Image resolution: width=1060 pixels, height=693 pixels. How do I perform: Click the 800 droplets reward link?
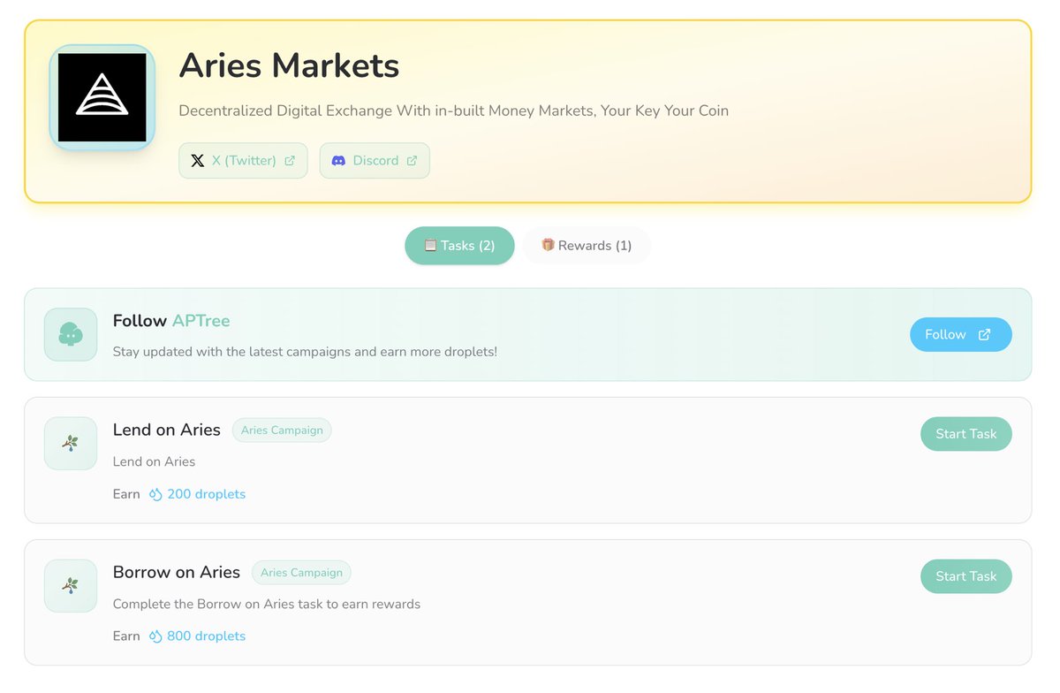206,636
